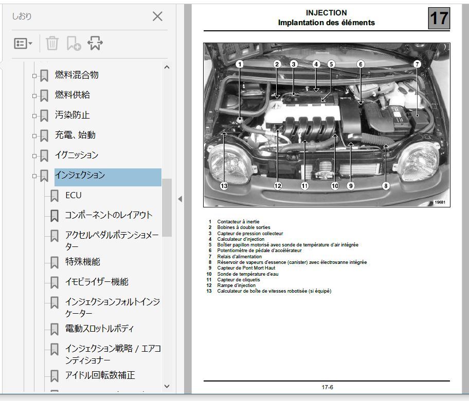The height and width of the screenshot is (401, 469).
Task: Click the chapter number 17 box
Action: [439, 18]
